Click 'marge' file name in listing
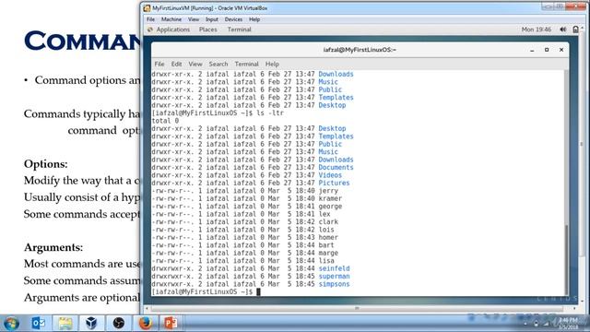 328,253
